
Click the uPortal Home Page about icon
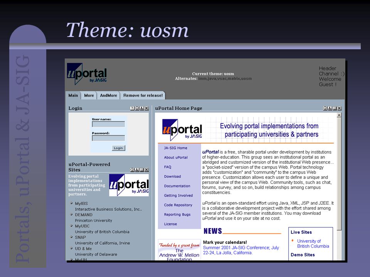[325, 108]
